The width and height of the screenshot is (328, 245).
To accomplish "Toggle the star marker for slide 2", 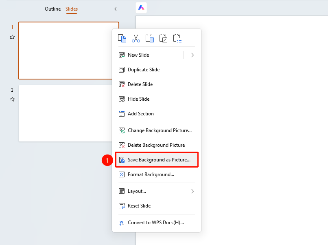I will tap(12, 99).
